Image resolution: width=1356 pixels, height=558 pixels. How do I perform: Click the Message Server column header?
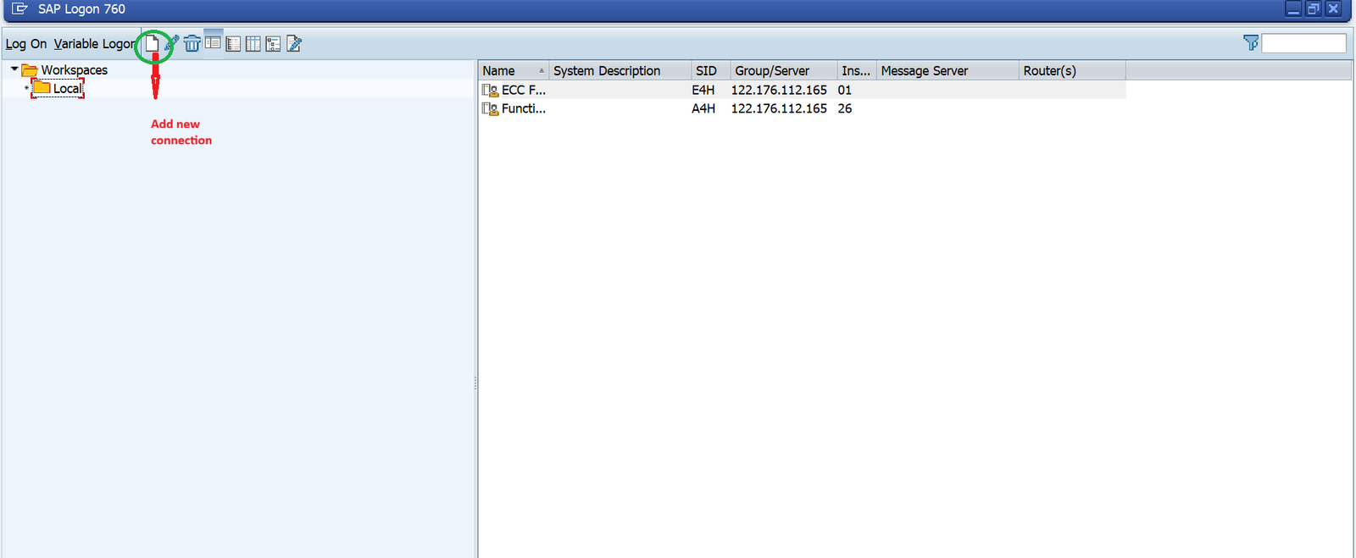924,71
